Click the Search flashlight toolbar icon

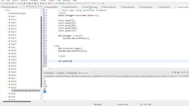(54, 3)
